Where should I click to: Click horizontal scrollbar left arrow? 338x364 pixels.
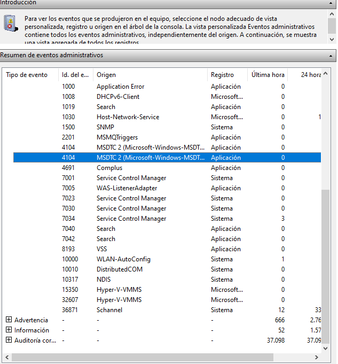[7, 357]
